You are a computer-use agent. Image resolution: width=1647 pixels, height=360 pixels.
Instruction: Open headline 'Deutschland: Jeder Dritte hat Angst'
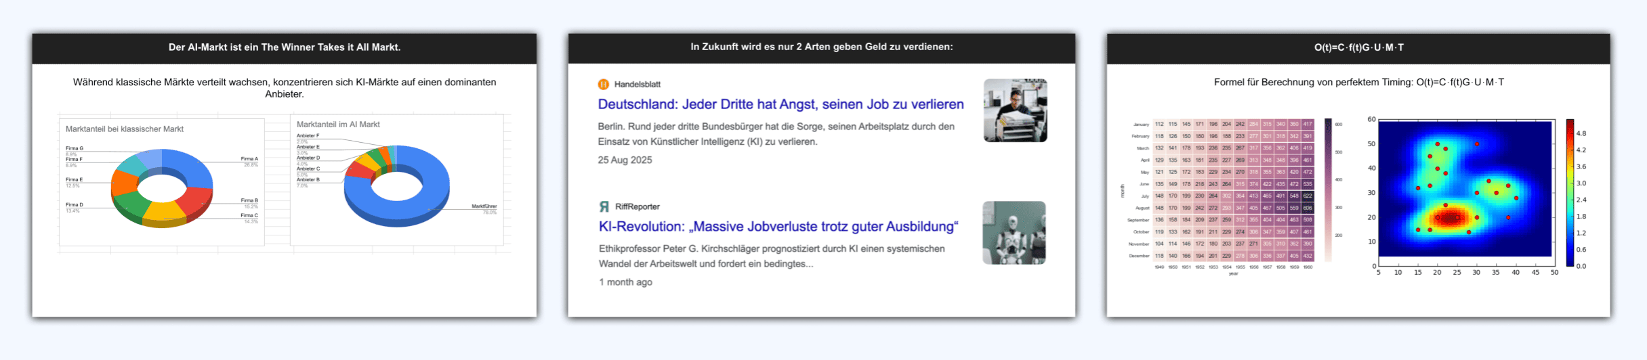[780, 104]
